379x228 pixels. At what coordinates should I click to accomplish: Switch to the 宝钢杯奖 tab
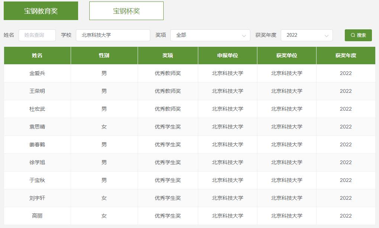(126, 11)
